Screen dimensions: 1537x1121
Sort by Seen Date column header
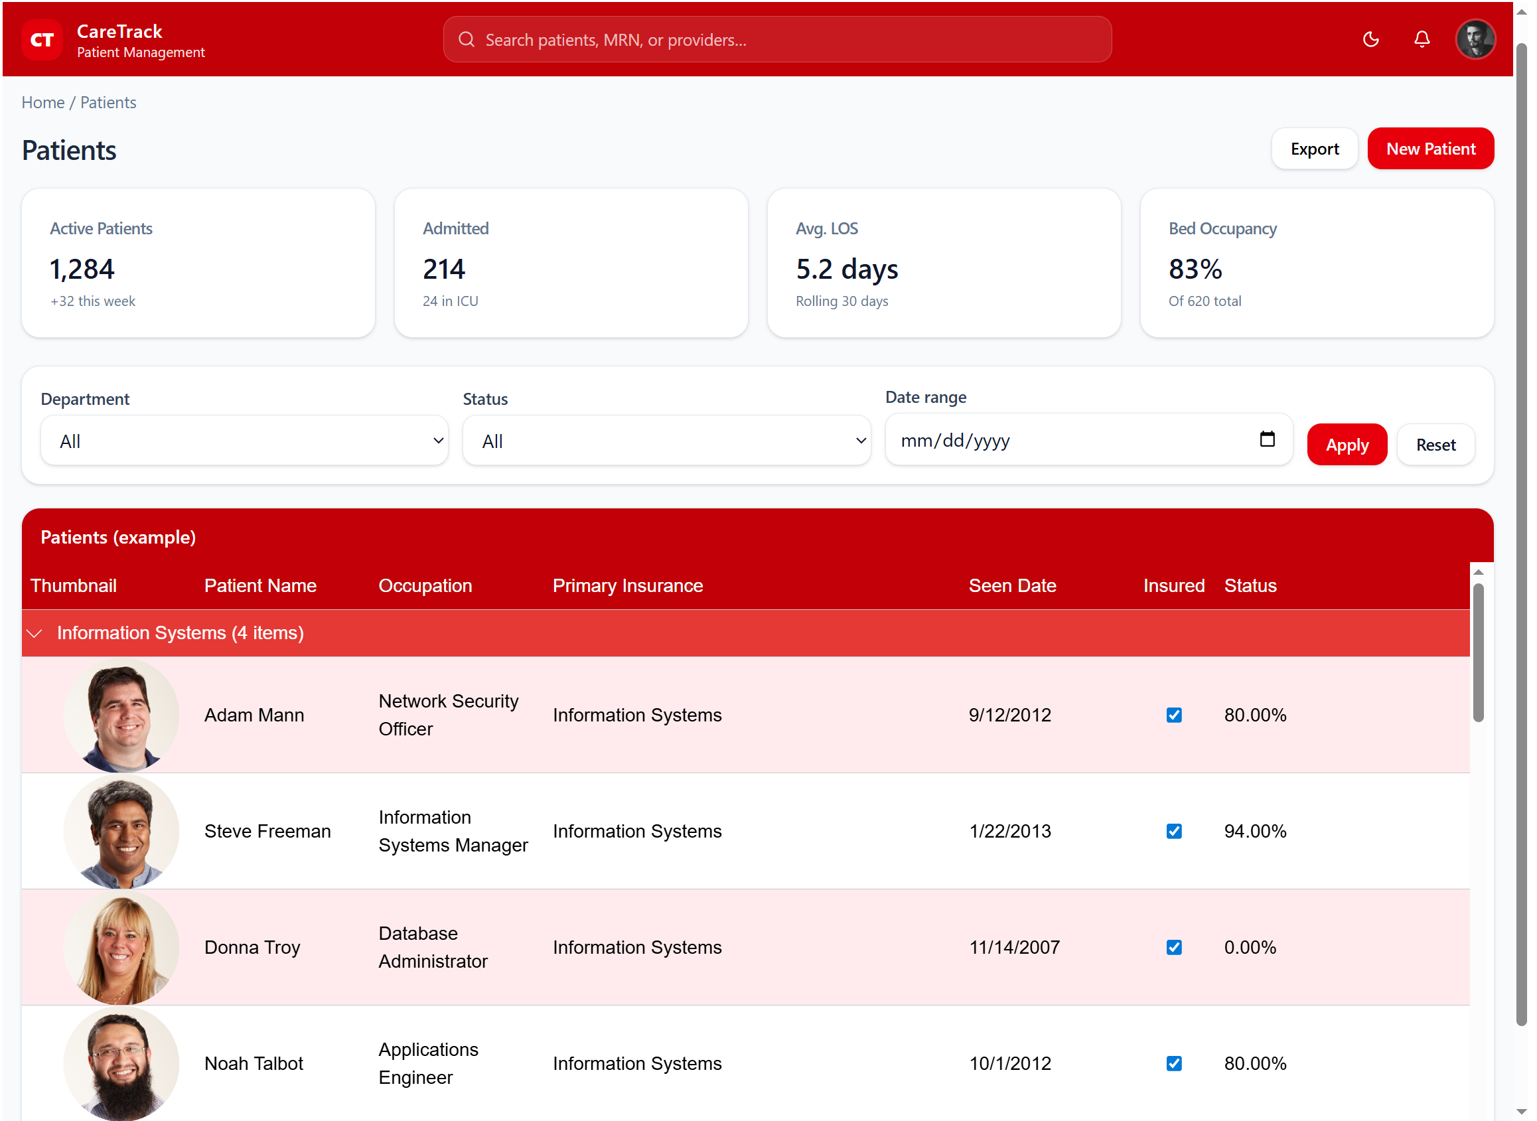click(x=1012, y=585)
